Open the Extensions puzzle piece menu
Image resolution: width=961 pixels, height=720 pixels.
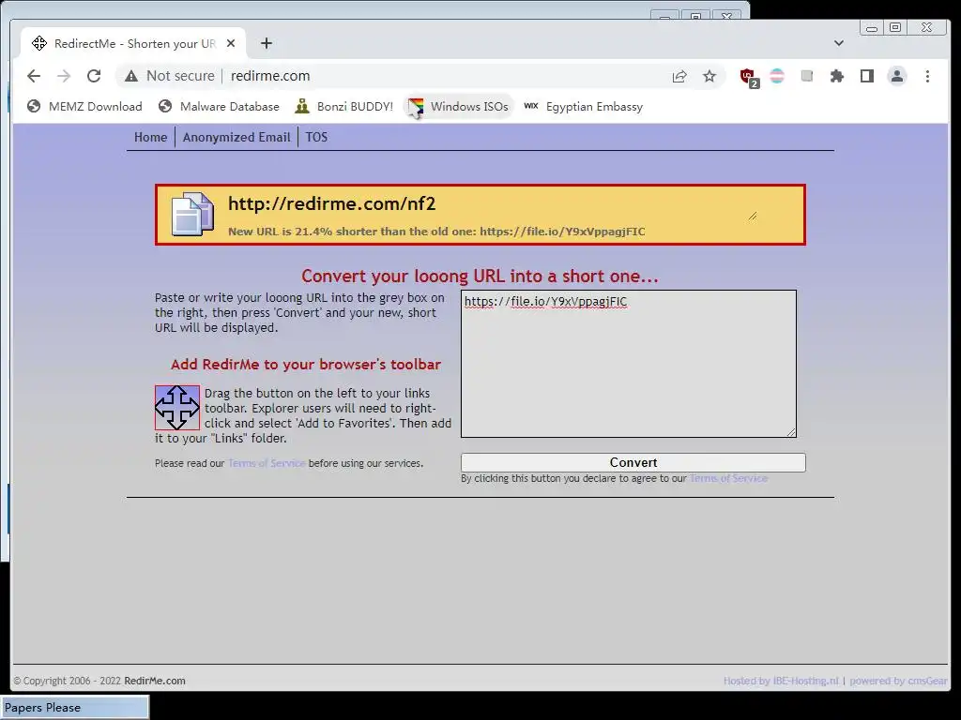[x=836, y=76]
